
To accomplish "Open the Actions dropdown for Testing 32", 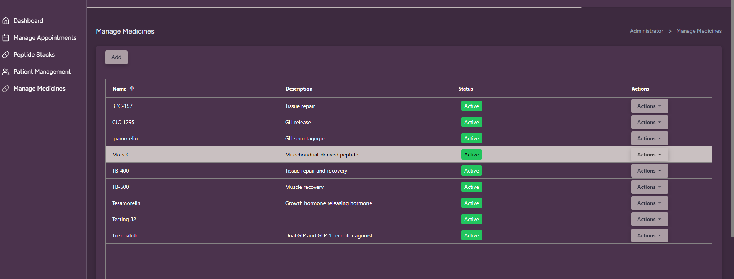I will click(649, 219).
